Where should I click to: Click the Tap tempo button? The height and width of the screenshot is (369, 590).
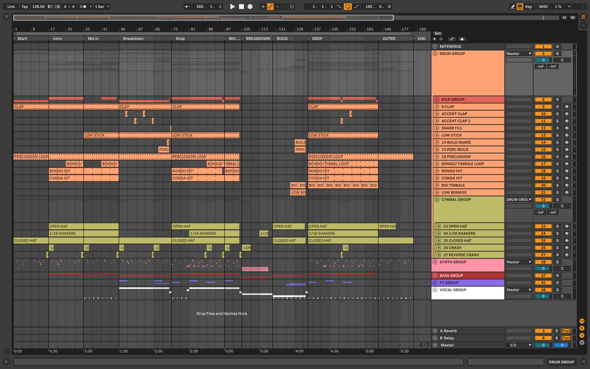click(24, 7)
